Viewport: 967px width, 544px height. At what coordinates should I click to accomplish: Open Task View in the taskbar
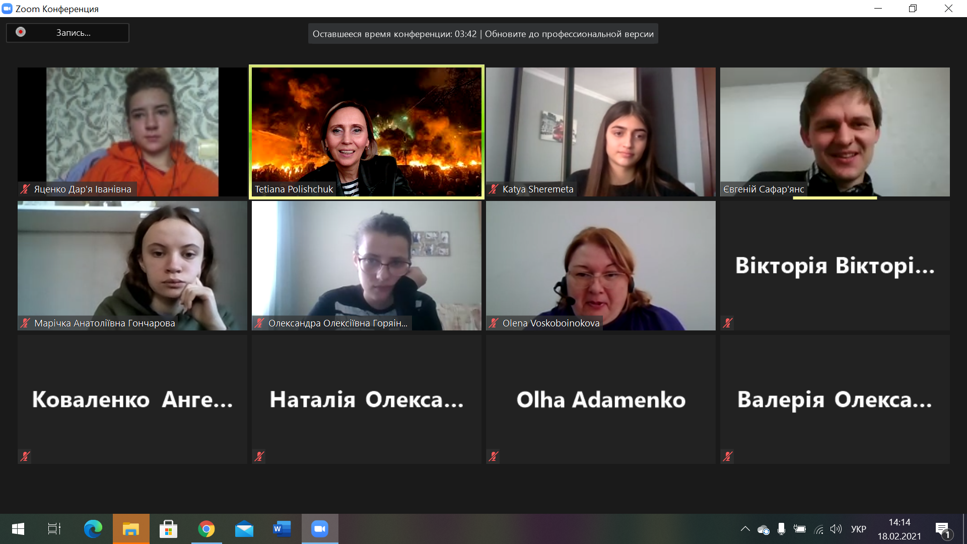tap(54, 529)
